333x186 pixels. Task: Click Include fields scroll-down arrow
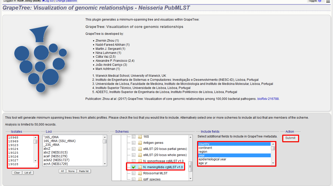tap(273, 163)
